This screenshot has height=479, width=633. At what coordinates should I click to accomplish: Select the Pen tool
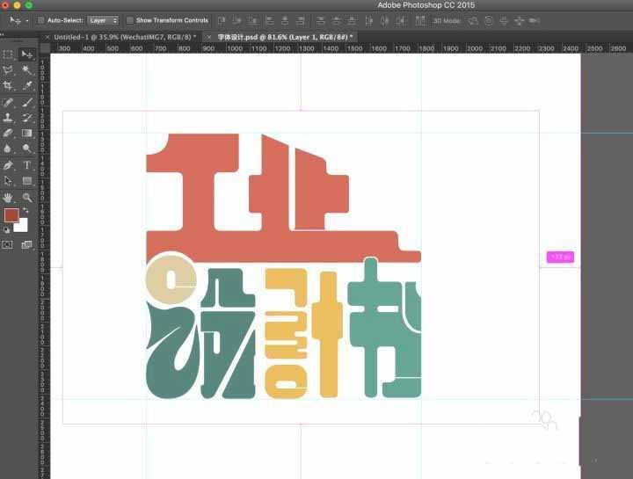[x=8, y=165]
